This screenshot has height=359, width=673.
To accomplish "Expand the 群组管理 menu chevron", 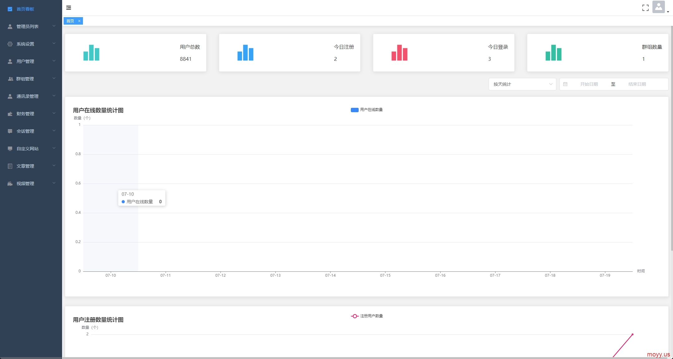I will point(54,78).
